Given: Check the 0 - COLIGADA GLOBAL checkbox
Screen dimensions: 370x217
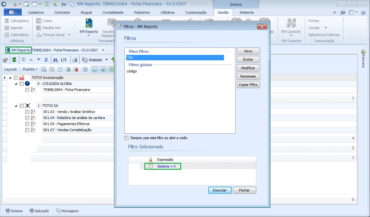Looking at the screenshot, I should [21, 84].
